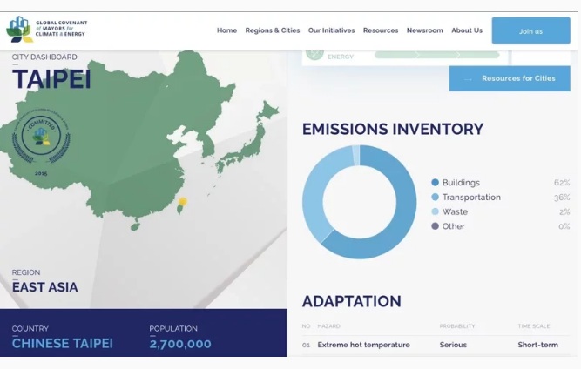Open the About Us page
The height and width of the screenshot is (369, 581).
[x=467, y=30]
